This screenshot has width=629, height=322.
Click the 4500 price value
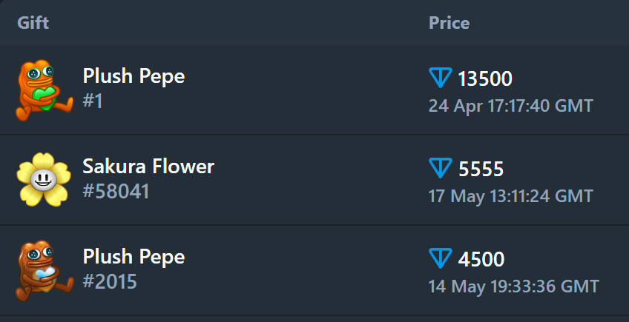[481, 260]
